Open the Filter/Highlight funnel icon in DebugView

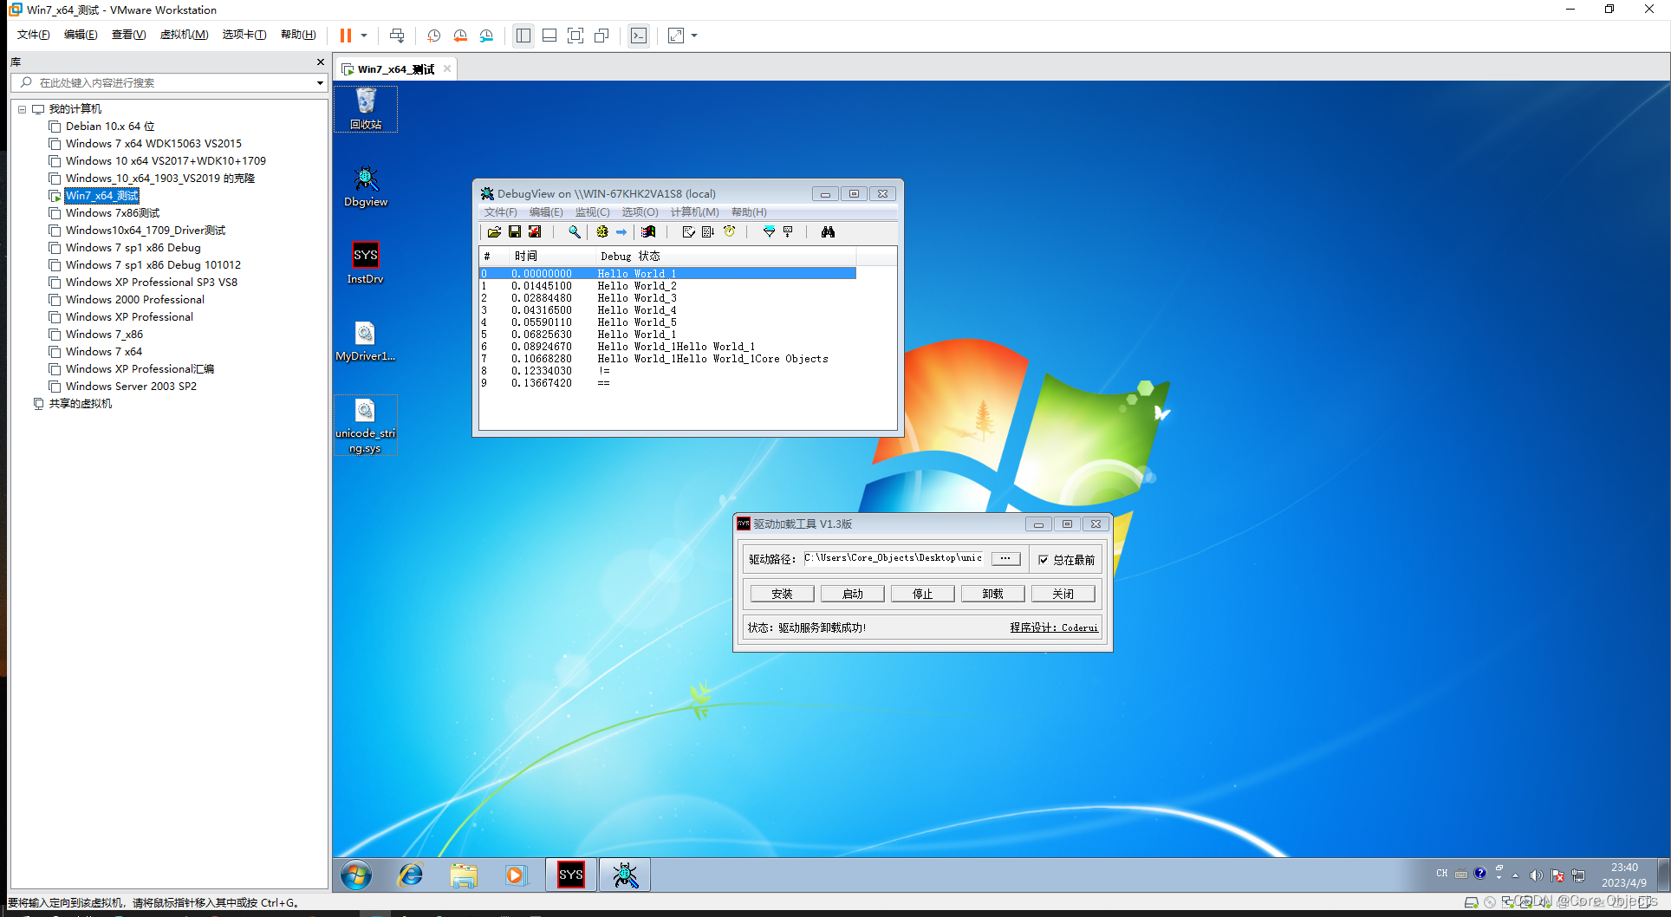769,231
